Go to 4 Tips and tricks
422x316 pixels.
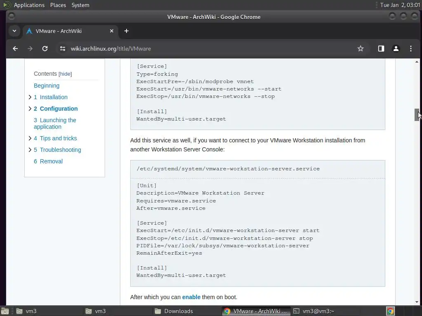55,138
